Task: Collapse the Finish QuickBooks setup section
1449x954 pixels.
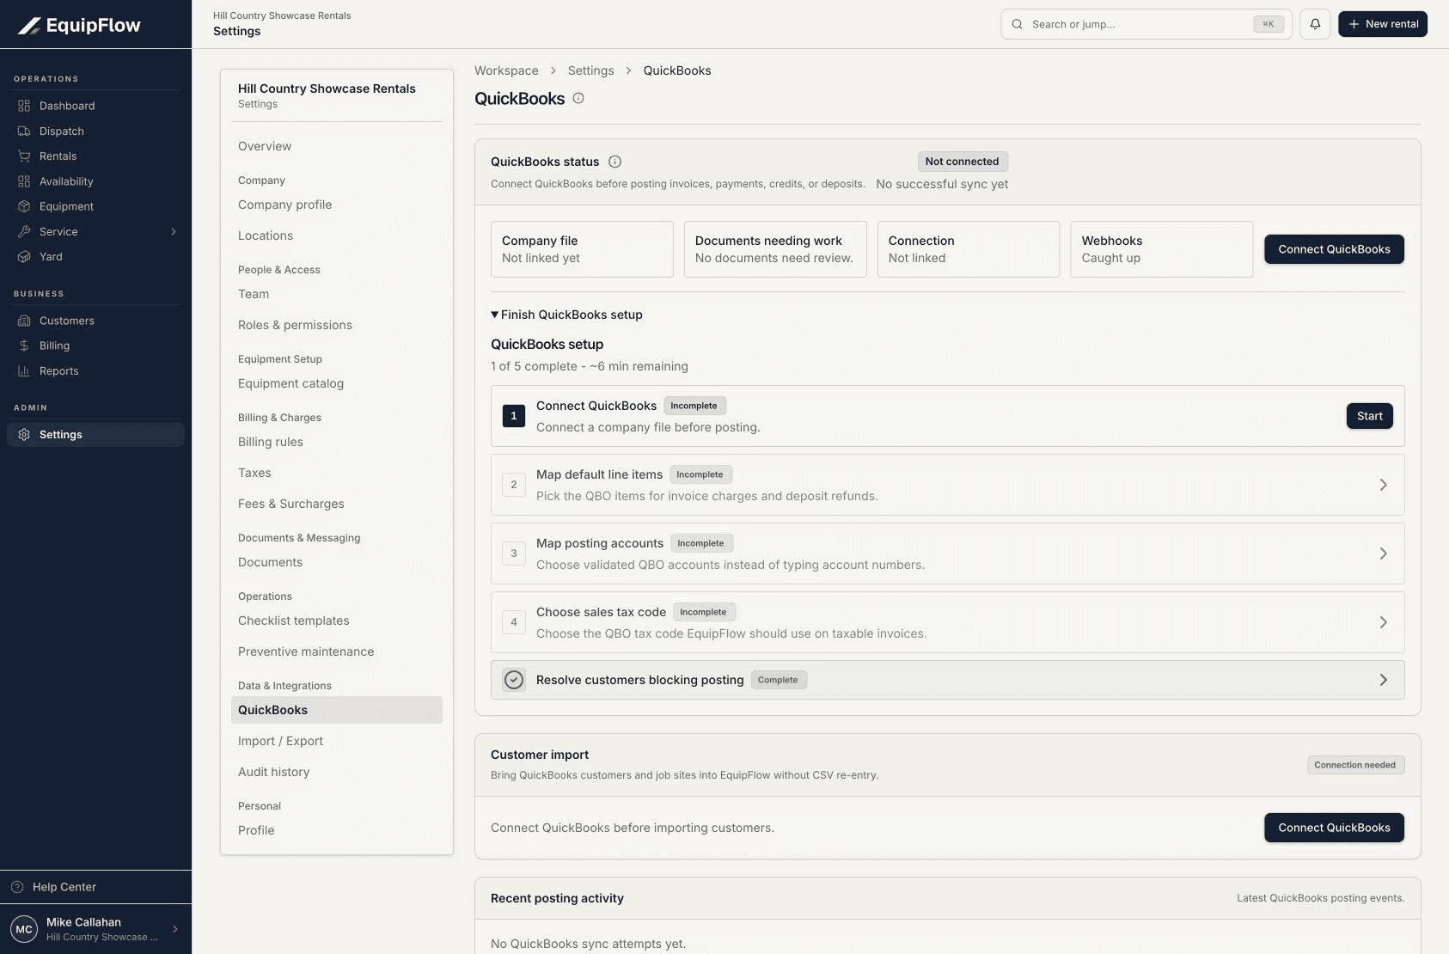Action: (566, 315)
